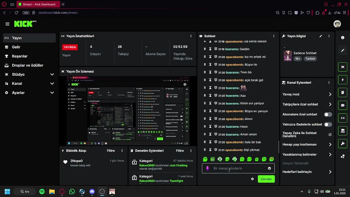Click hourglass icon on 'hele bir bak' message

click(210, 142)
